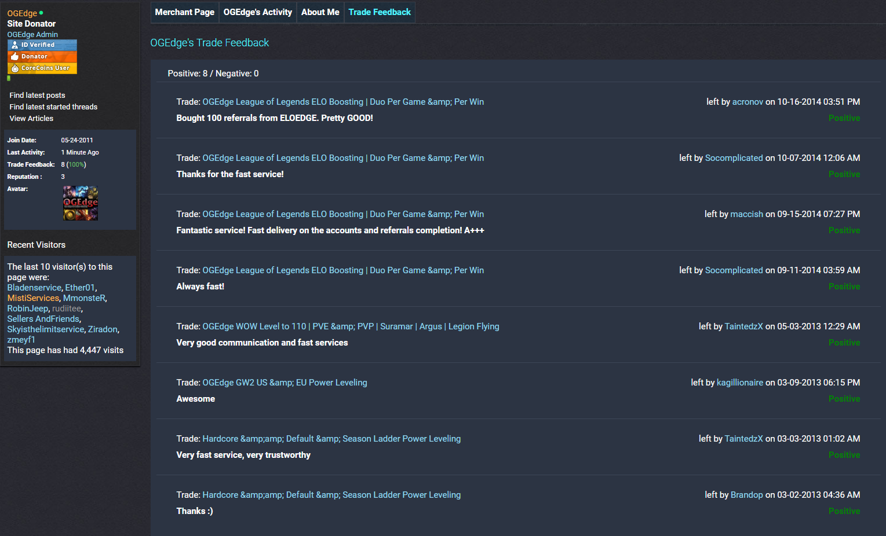Open OGEdge WOW Level to 110 trade link

351,326
